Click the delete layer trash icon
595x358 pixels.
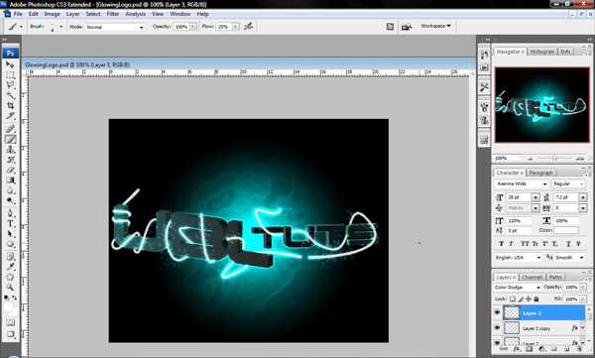tap(579, 348)
